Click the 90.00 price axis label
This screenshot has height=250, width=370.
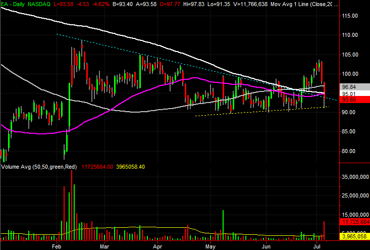click(348, 112)
